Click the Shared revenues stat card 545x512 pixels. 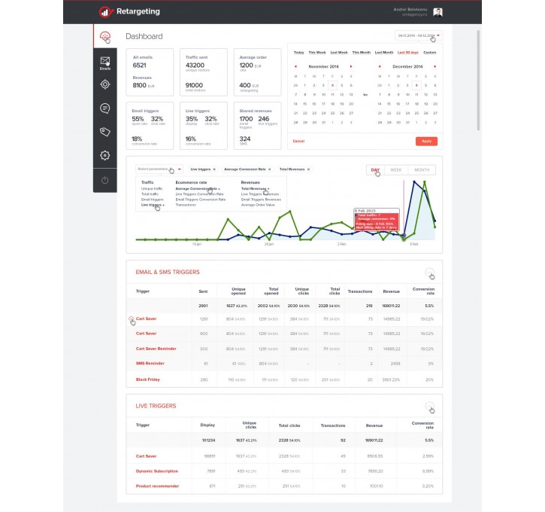(258, 126)
